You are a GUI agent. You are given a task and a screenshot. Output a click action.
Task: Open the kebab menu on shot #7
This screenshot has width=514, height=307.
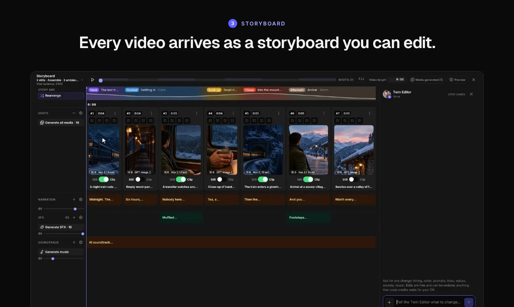pyautogui.click(x=370, y=114)
